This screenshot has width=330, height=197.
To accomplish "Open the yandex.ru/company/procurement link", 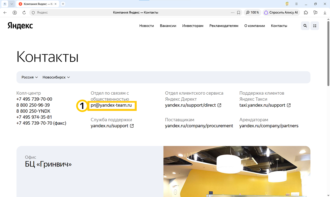I will coord(199,126).
